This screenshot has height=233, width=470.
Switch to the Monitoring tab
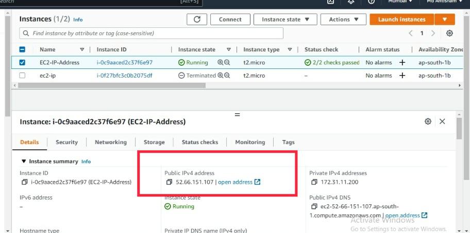(250, 142)
